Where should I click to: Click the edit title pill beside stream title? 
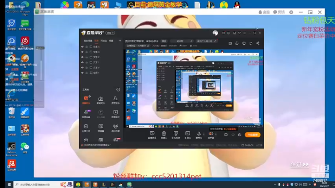pos(164,41)
